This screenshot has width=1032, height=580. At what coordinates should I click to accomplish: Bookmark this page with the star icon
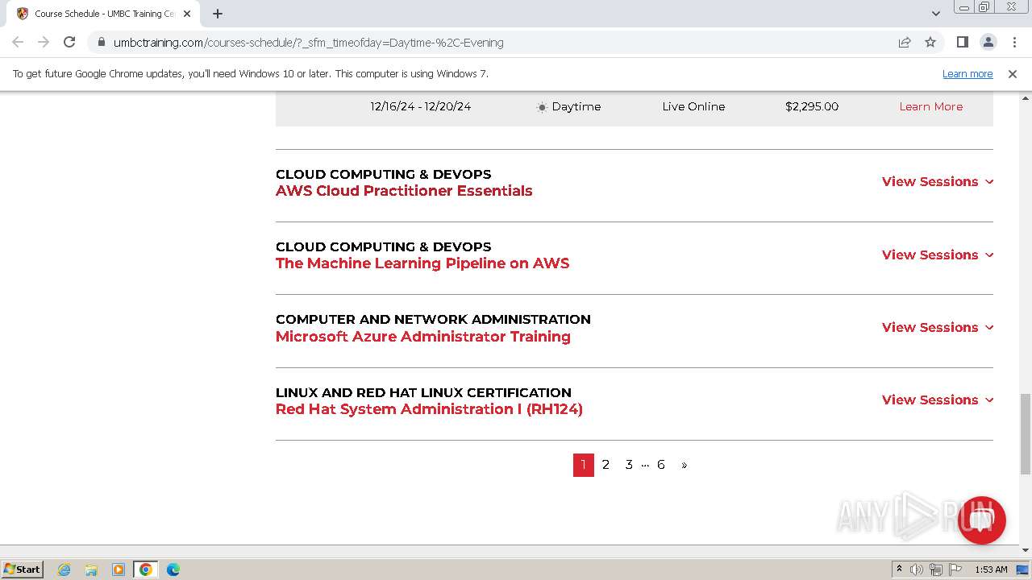click(x=930, y=42)
